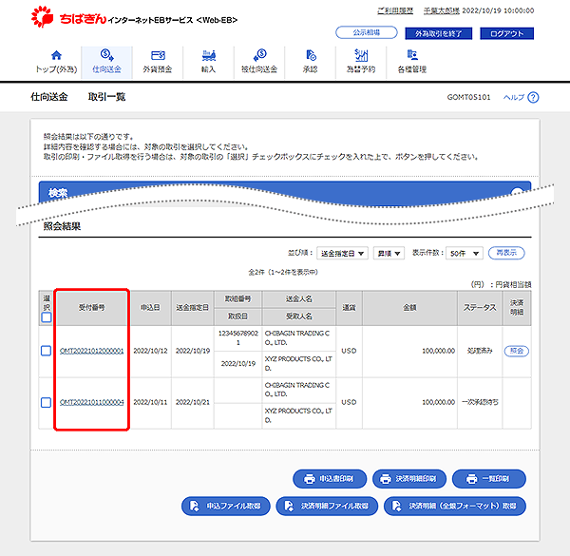The image size is (570, 556).
Task: Click the Chibagin flower logo
Action: 42,17
